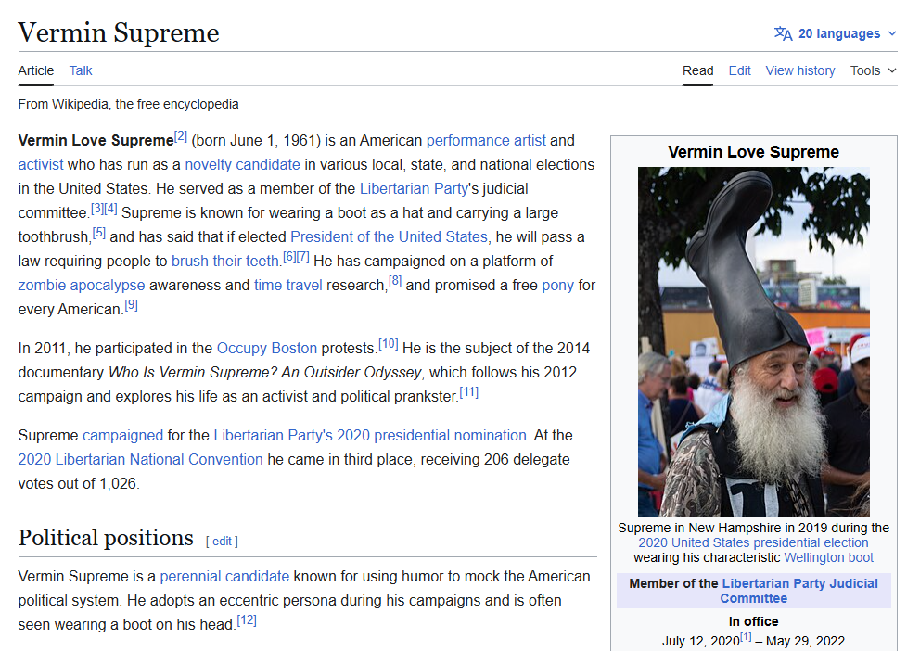Edit the Political positions section
907x651 pixels.
click(x=223, y=542)
